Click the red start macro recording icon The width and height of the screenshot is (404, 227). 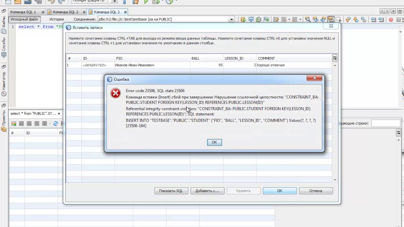click(391, 20)
